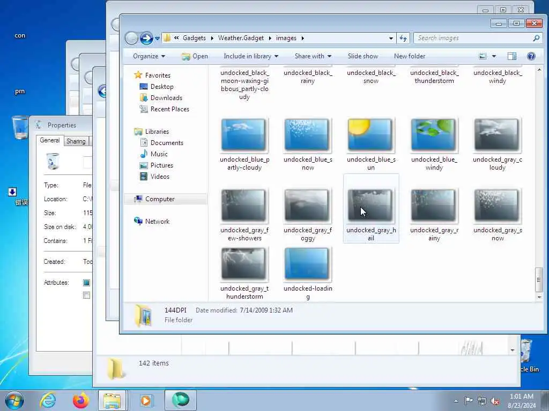This screenshot has height=411, width=549.
Task: Click the undocked_black_rainy file name
Action: [308, 77]
